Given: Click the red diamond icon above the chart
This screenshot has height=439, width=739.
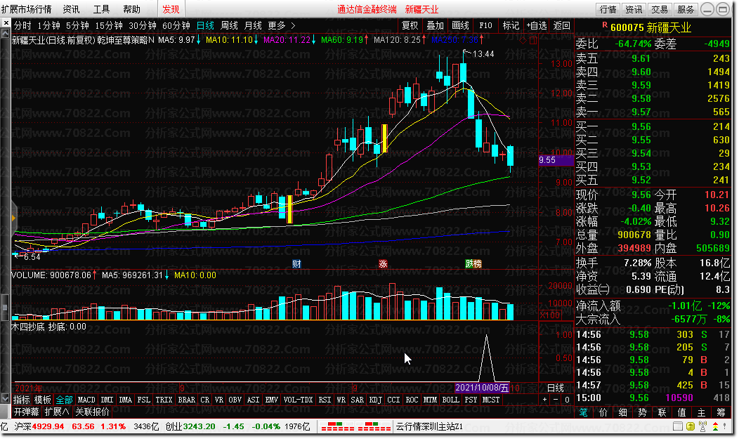Looking at the screenshot, I should click(x=523, y=41).
